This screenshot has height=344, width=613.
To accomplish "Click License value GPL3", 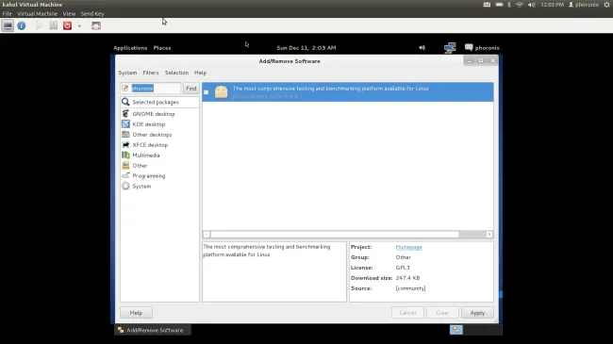I will coord(403,268).
